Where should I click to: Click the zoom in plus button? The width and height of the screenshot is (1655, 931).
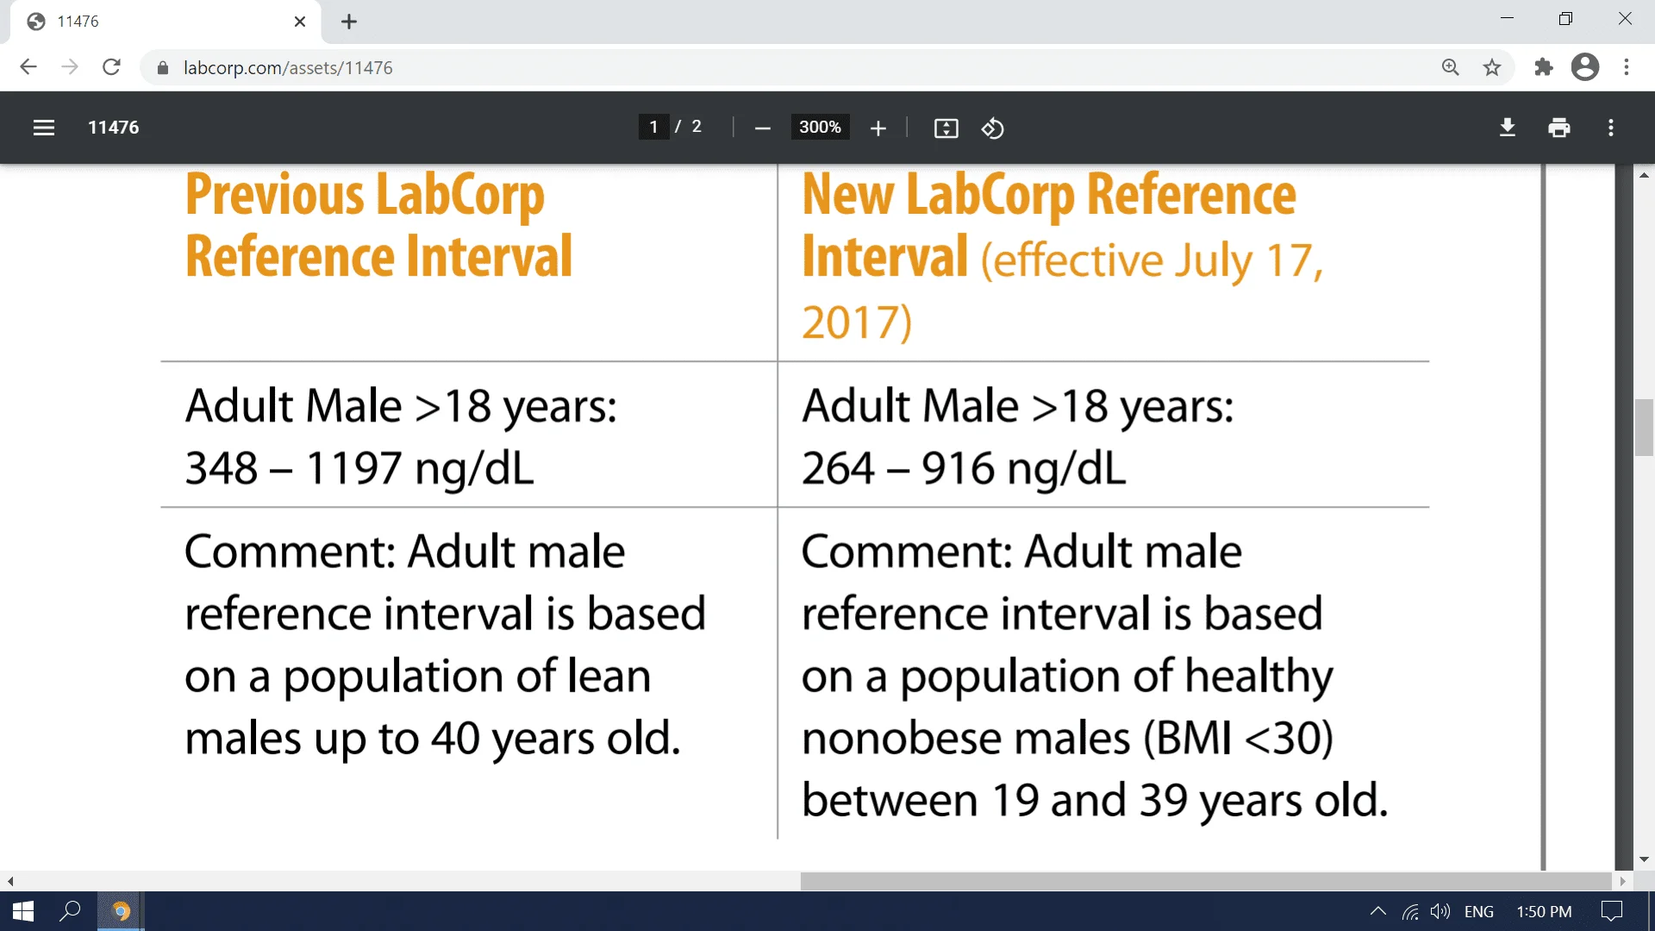coord(877,128)
